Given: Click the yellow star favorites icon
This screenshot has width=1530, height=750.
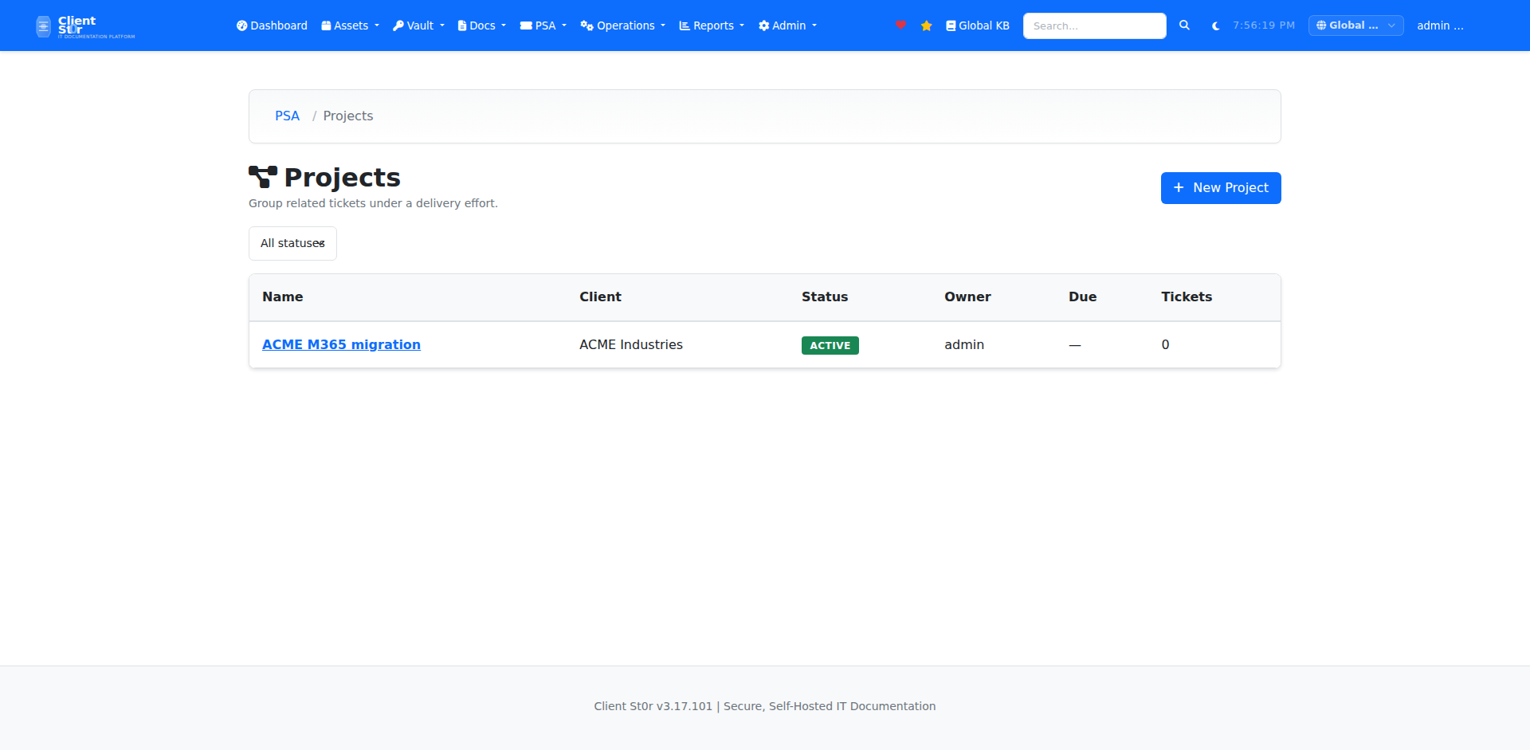Looking at the screenshot, I should pyautogui.click(x=926, y=26).
